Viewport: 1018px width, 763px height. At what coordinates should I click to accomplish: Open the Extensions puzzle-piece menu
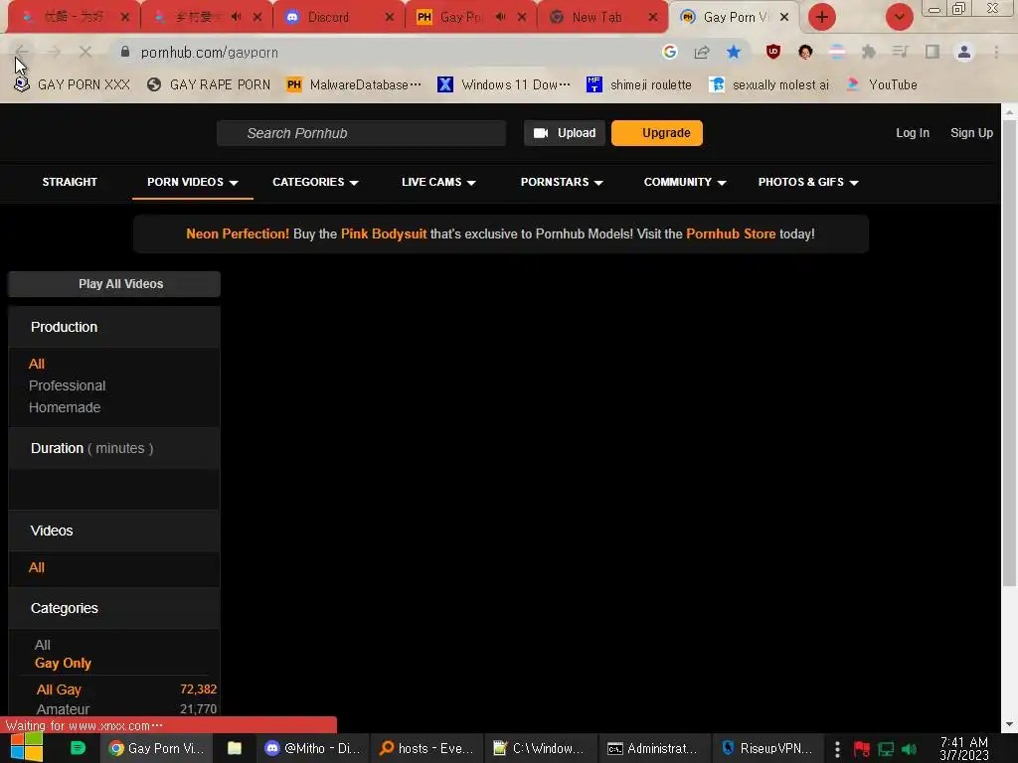(869, 52)
